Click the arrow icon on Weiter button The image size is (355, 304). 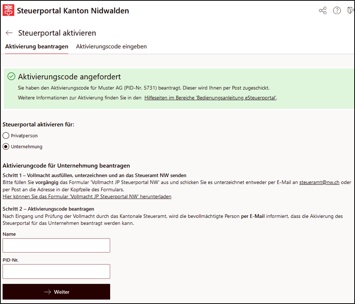coord(48,292)
